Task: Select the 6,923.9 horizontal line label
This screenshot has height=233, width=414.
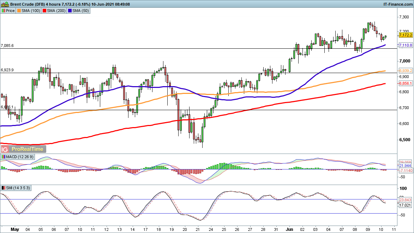Action: click(7, 70)
